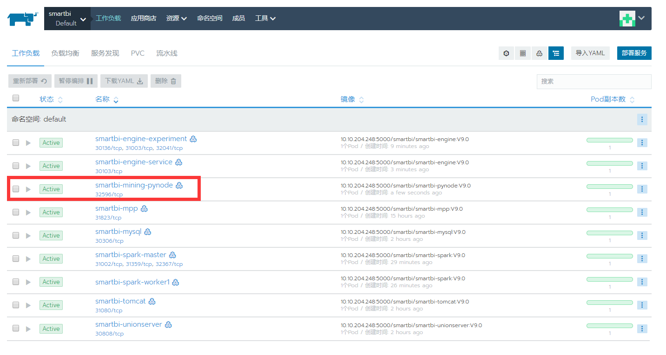Check the smartbi-tomcat row checkbox
This screenshot has height=355, width=666.
tap(16, 305)
